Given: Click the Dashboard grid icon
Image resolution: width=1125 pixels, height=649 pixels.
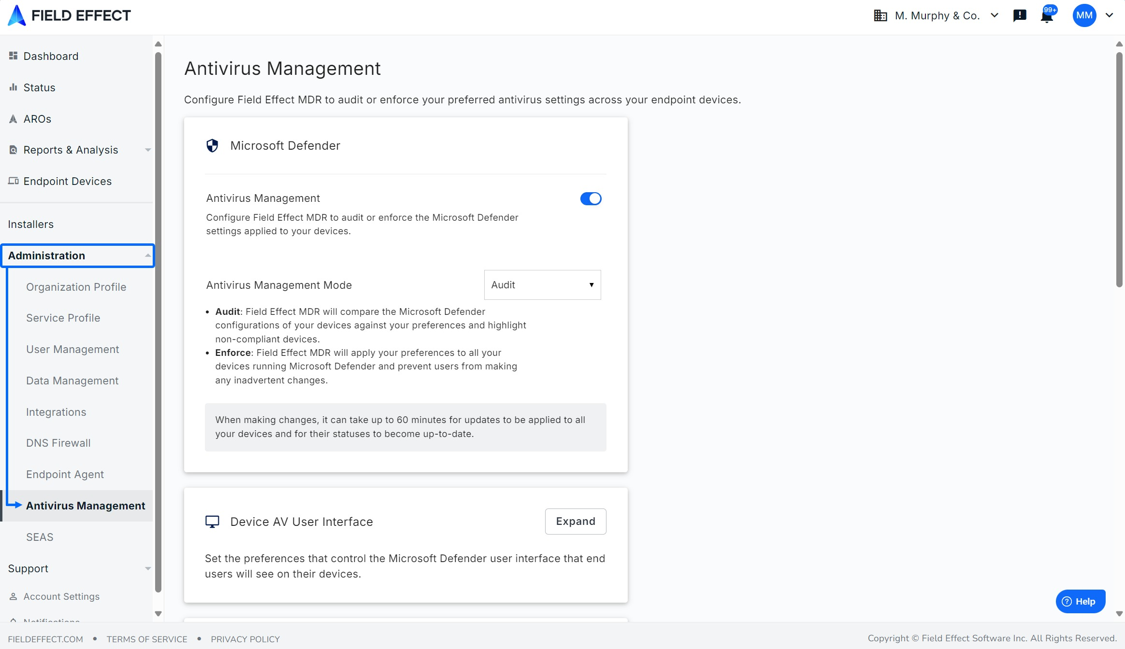Looking at the screenshot, I should (x=13, y=56).
